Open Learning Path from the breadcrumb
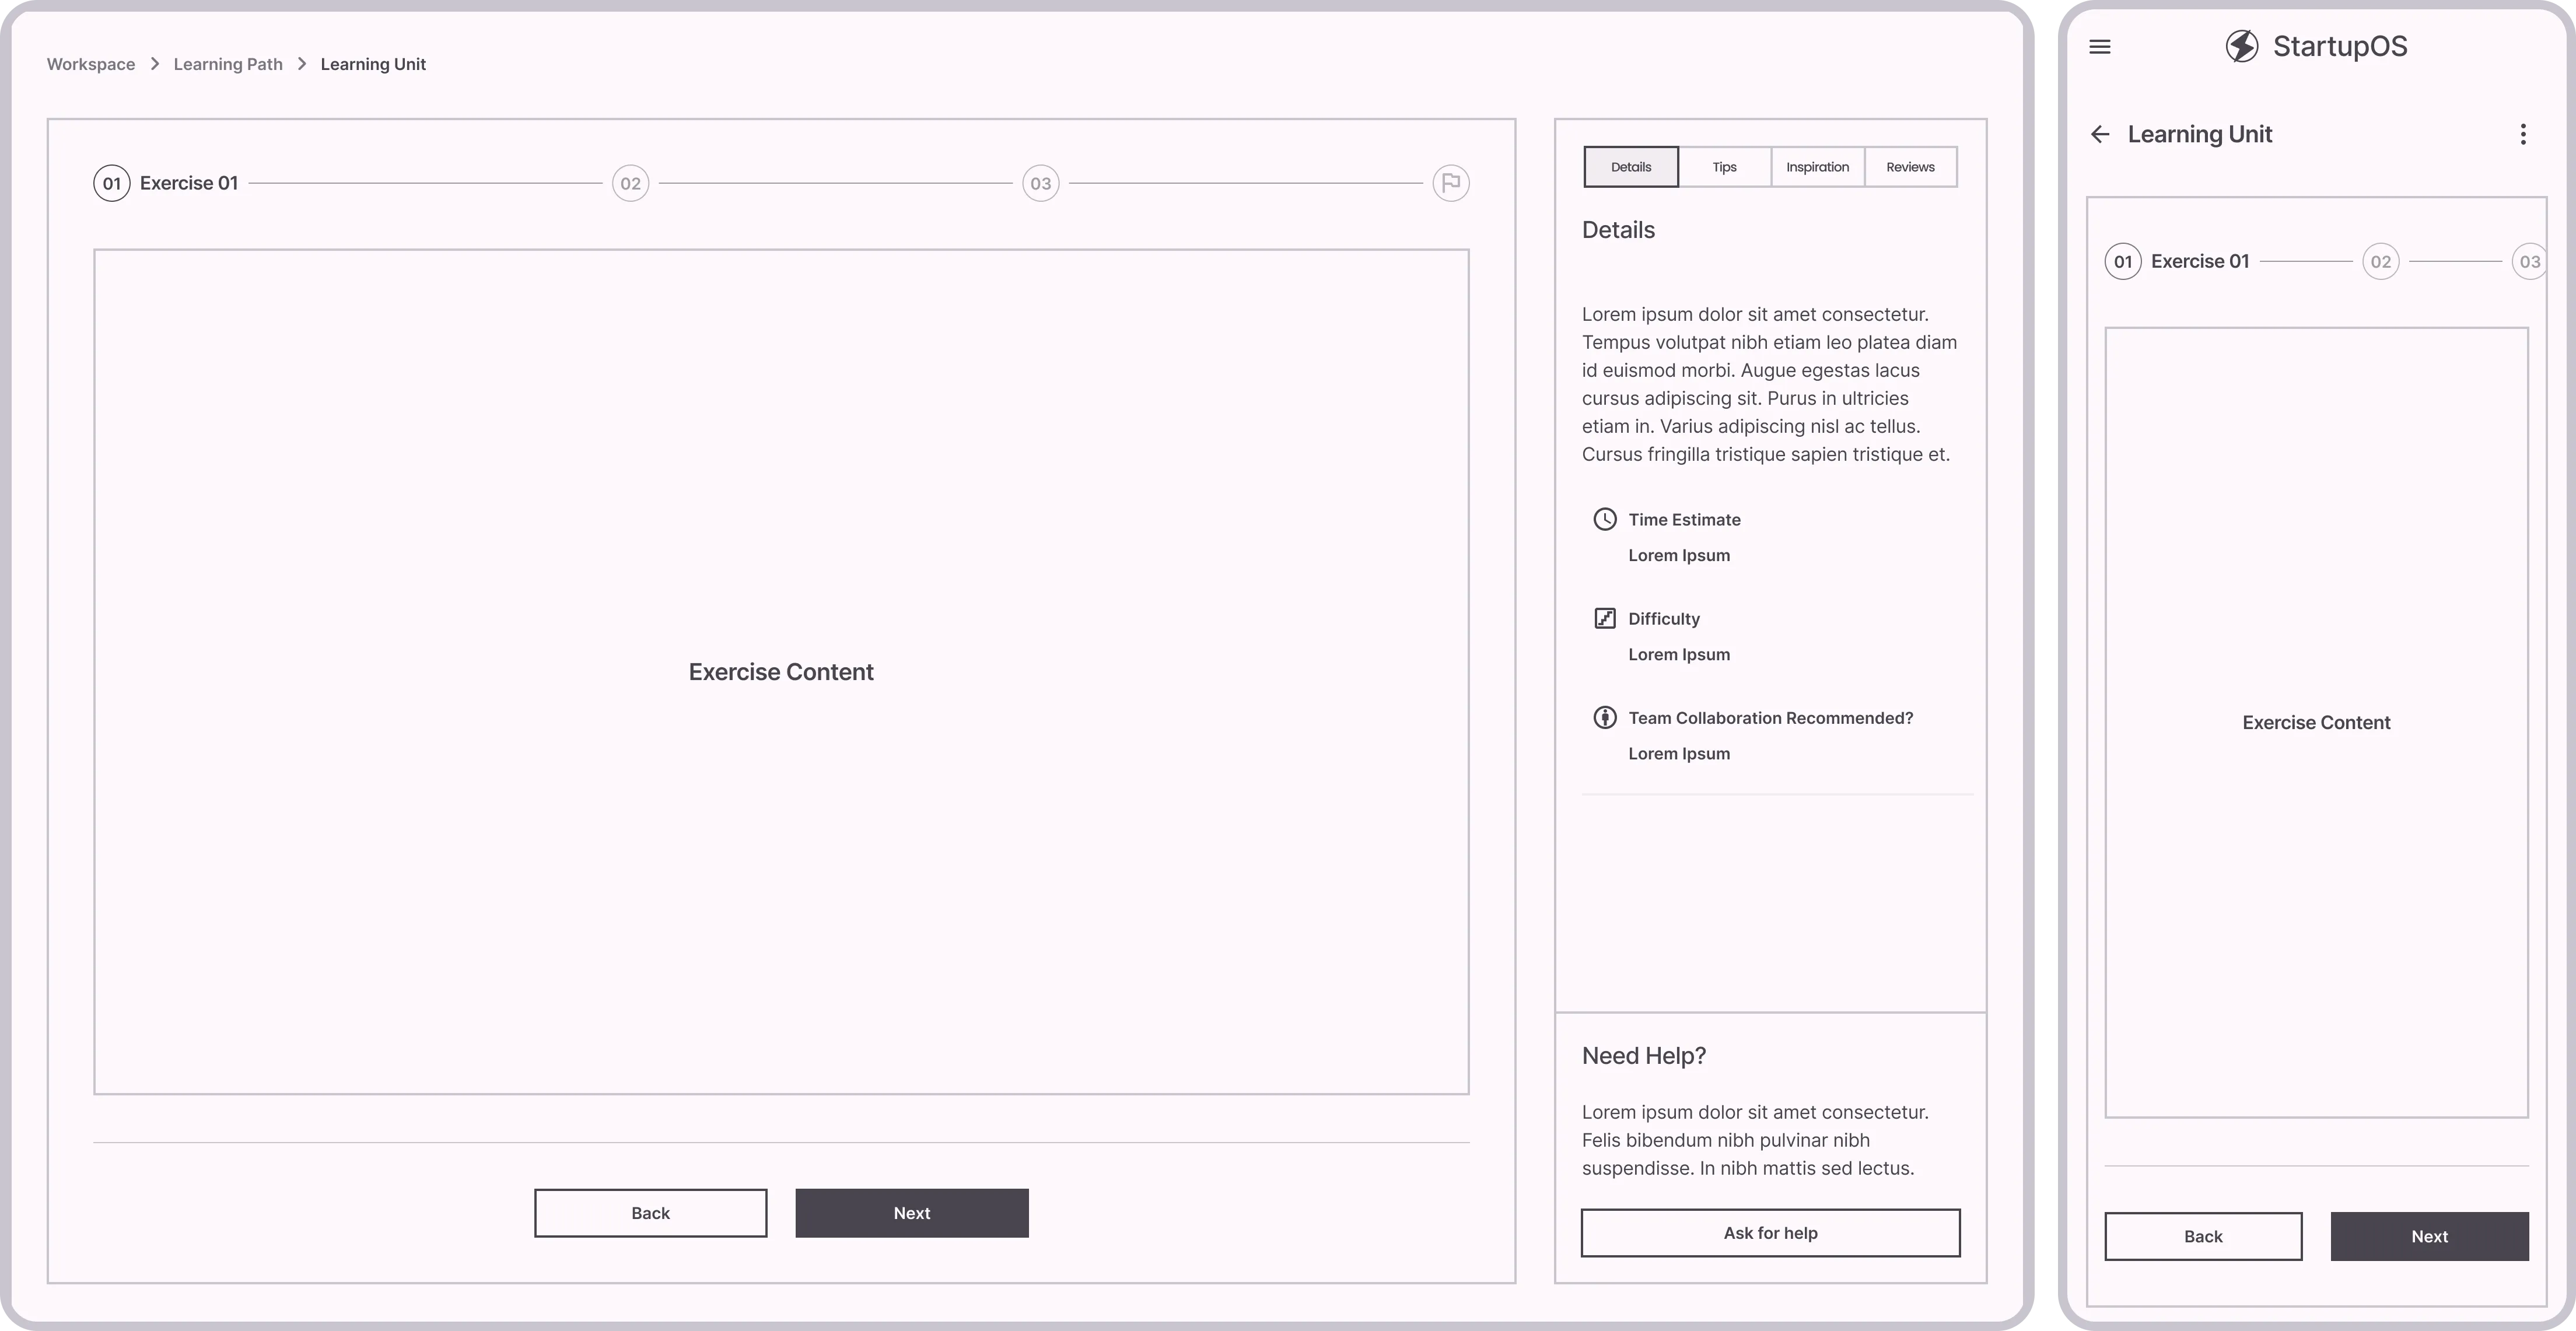 tap(227, 63)
